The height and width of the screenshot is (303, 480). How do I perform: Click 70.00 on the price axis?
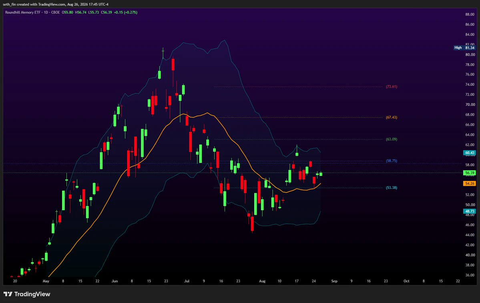(x=470, y=105)
